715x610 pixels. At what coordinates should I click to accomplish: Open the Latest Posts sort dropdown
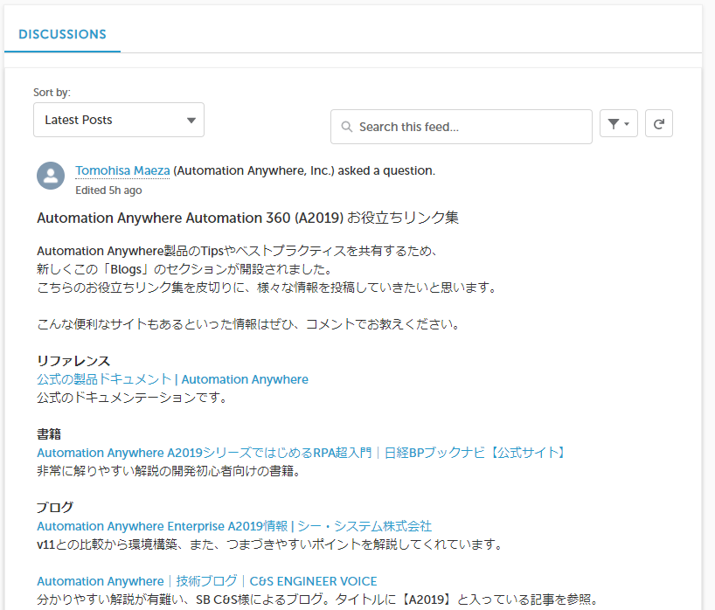click(119, 120)
